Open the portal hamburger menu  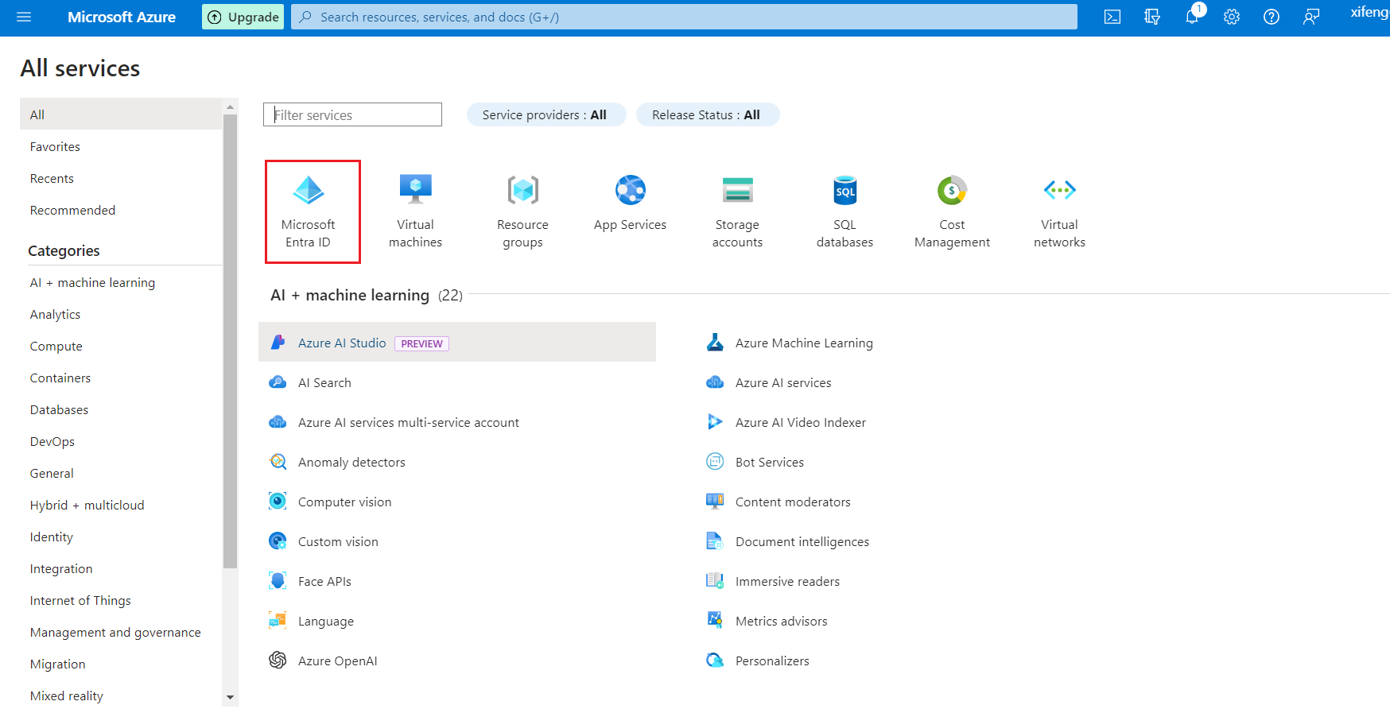pyautogui.click(x=24, y=17)
